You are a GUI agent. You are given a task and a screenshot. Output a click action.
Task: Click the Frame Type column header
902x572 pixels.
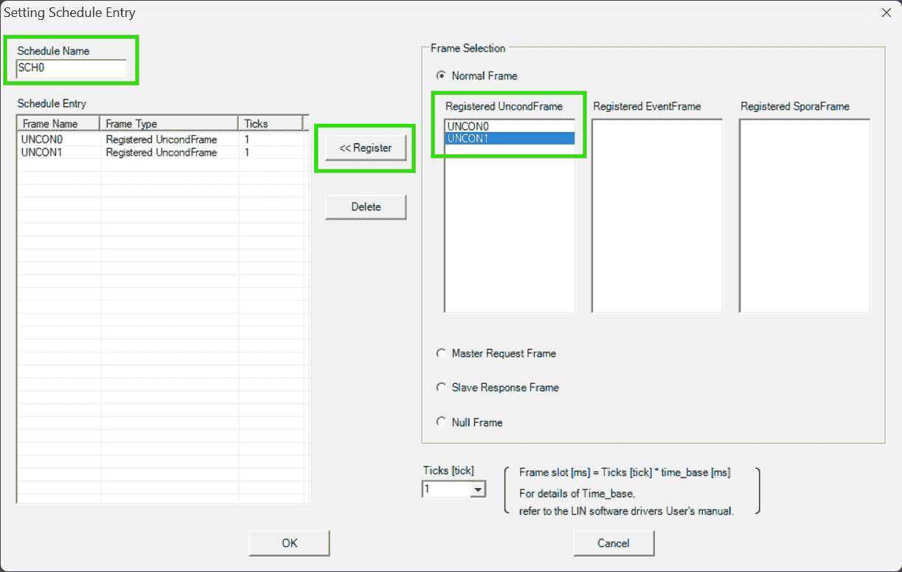(169, 124)
